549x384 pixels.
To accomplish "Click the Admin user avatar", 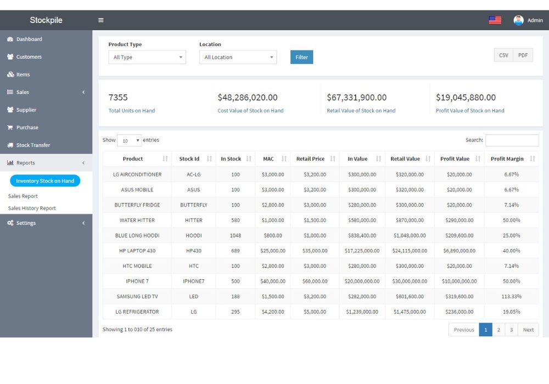I will coord(518,20).
